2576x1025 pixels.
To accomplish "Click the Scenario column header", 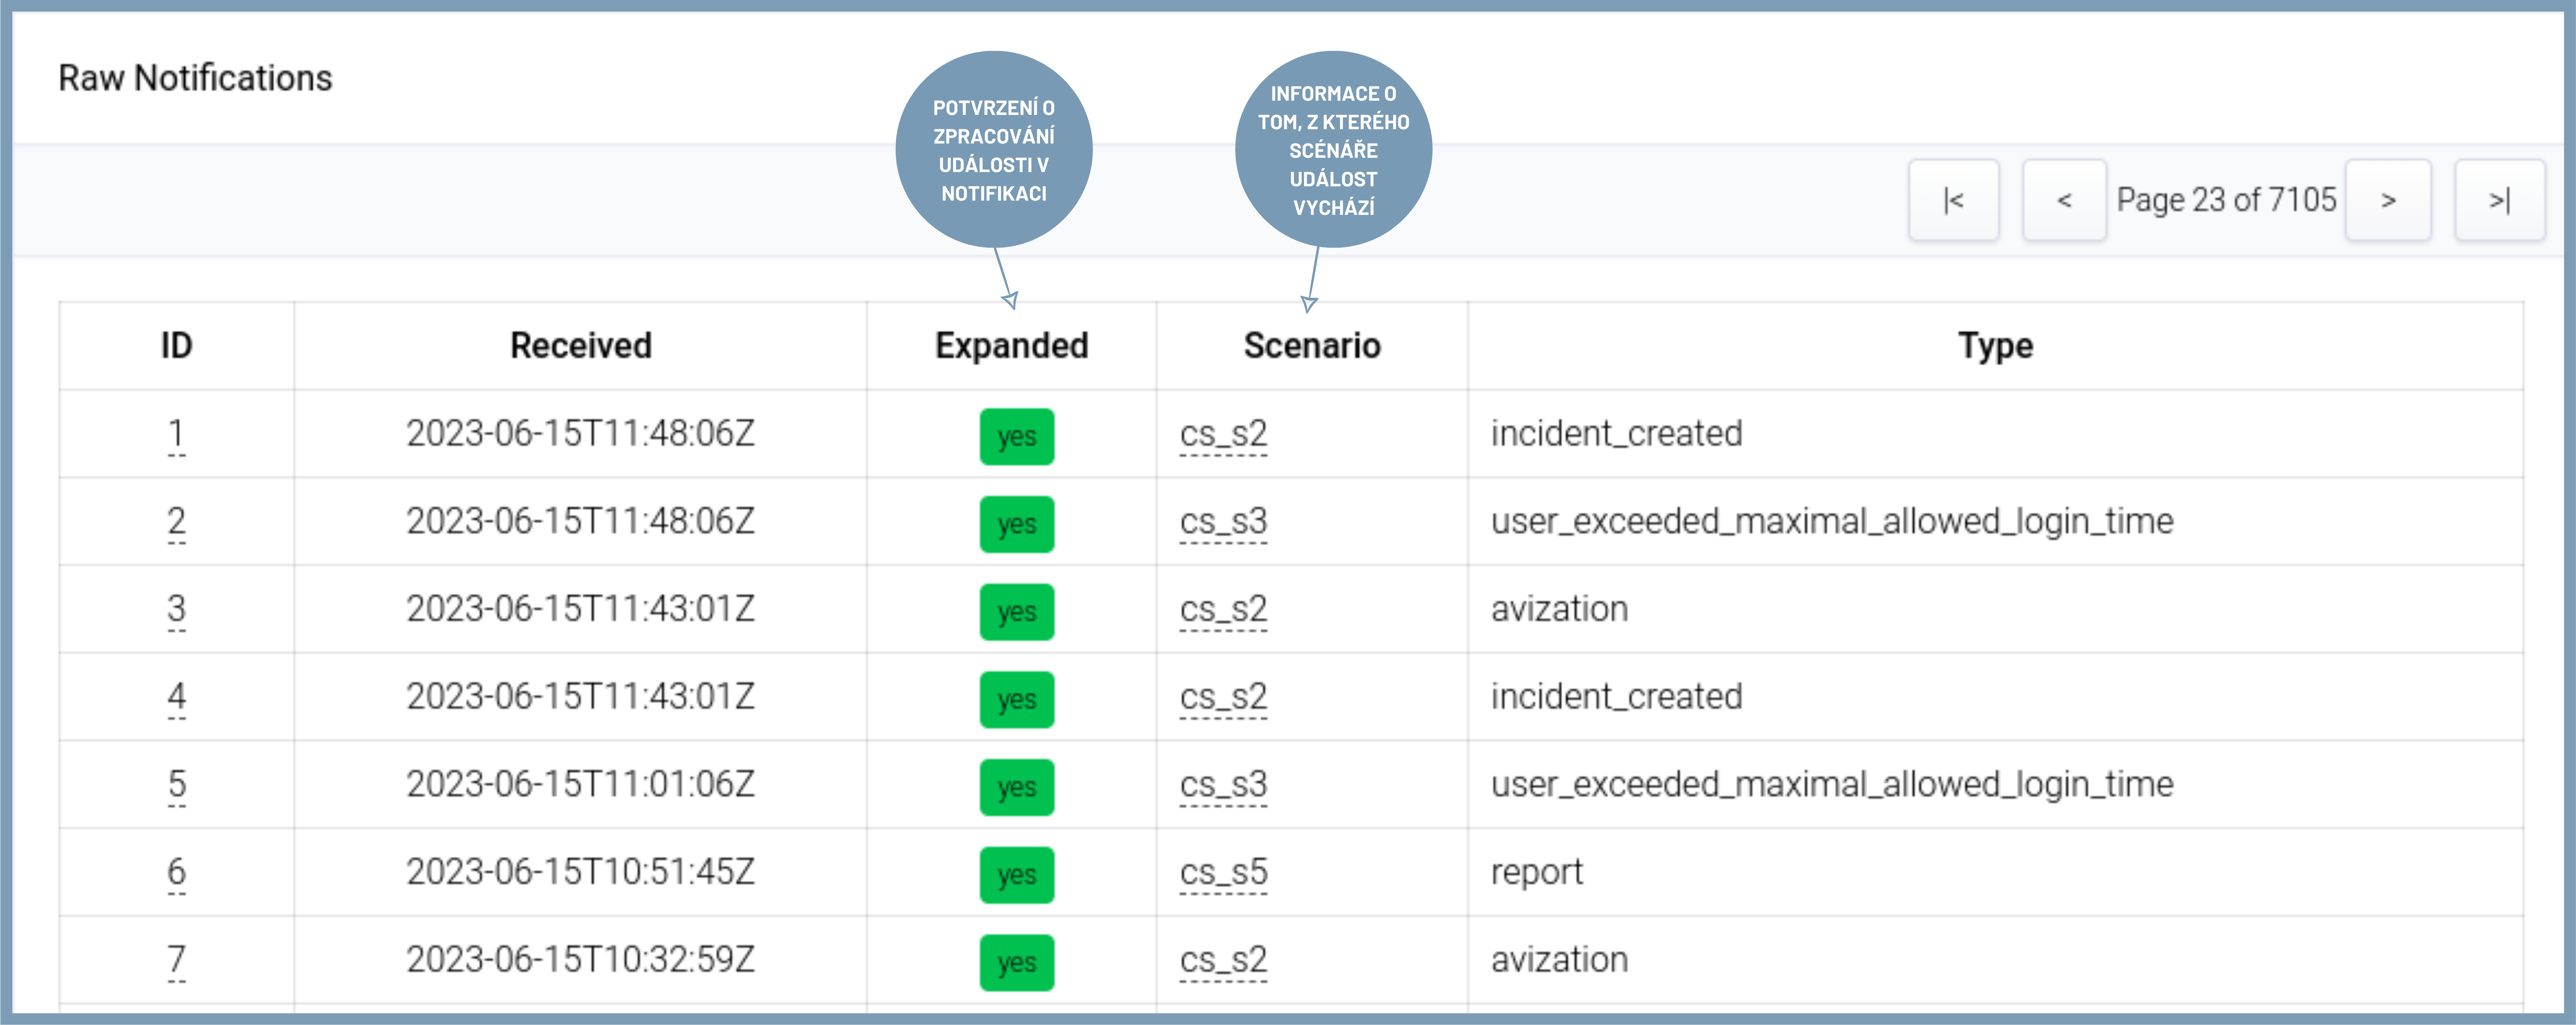I will coord(1311,346).
